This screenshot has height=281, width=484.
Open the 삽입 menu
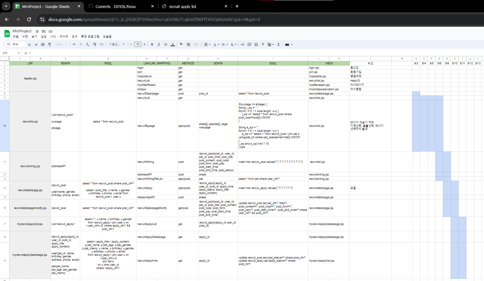(44, 37)
